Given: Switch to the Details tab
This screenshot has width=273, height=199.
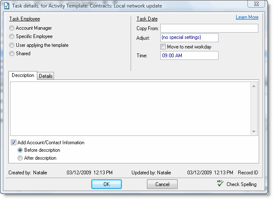Looking at the screenshot, I should [46, 76].
